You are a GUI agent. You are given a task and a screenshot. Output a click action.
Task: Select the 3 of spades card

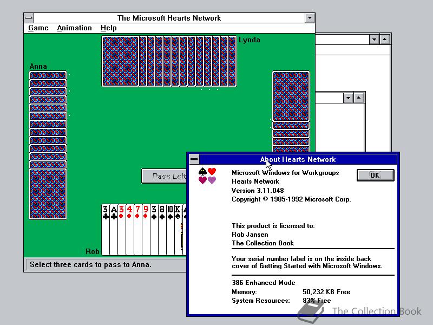(x=154, y=229)
